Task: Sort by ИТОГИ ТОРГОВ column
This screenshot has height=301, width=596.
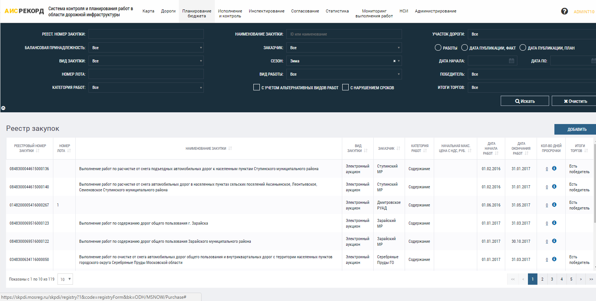Action: 586,151
